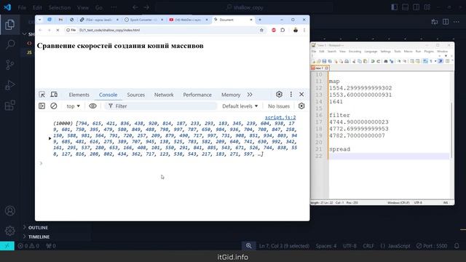Stop page loading in Chrome

58,30
